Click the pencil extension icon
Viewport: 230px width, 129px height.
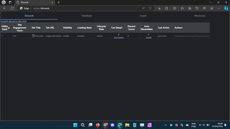click(x=159, y=8)
